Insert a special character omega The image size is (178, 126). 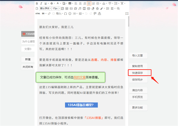[x=66, y=14]
